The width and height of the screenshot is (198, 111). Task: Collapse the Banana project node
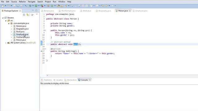3,18
